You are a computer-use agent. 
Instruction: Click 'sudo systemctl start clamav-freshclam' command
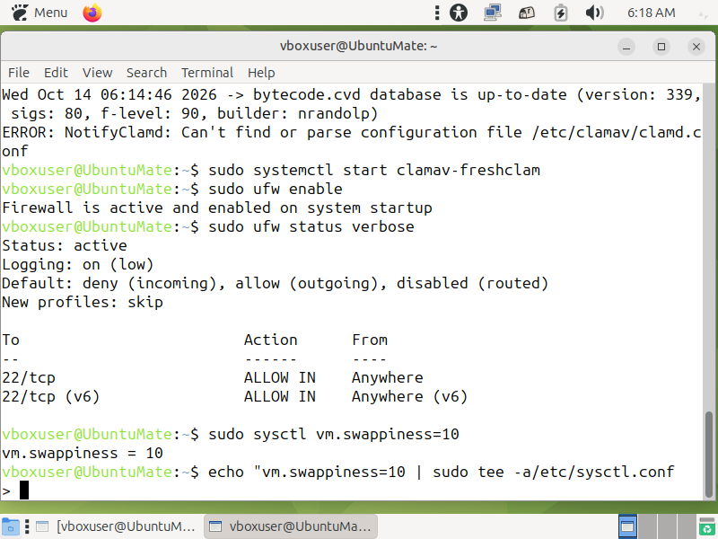374,170
